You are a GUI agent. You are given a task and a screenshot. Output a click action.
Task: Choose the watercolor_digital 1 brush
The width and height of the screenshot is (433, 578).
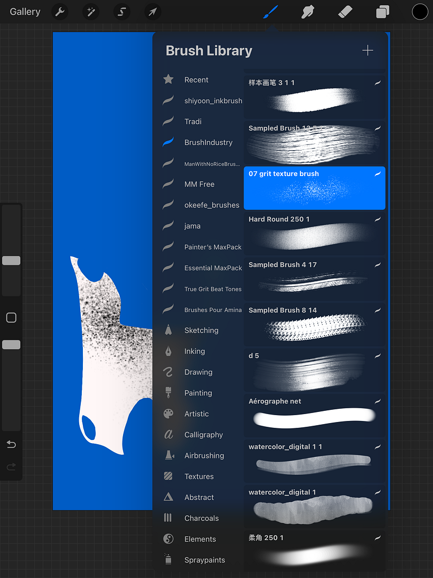pos(314,507)
